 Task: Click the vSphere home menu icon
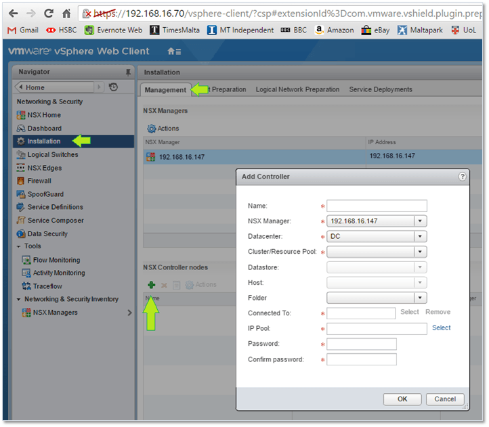click(174, 51)
